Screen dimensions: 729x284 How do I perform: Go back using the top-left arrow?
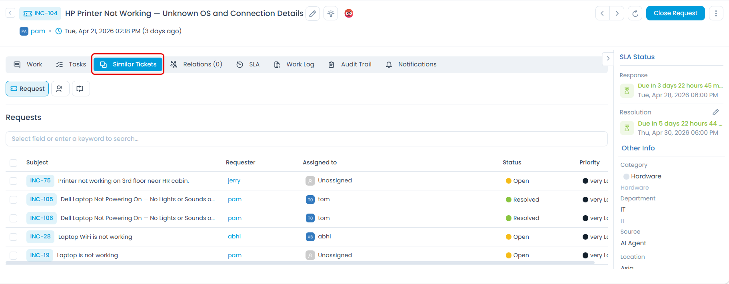coord(10,13)
